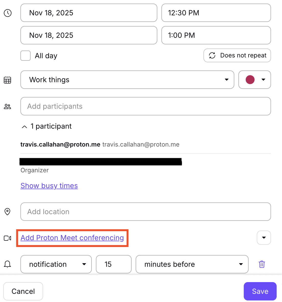Viewport: 282px width, 302px height.
Task: Click the Add location input field
Action: (145, 212)
